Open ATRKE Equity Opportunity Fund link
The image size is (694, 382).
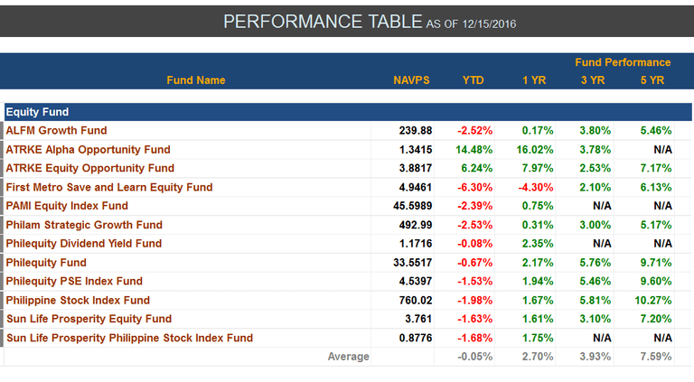pyautogui.click(x=89, y=168)
